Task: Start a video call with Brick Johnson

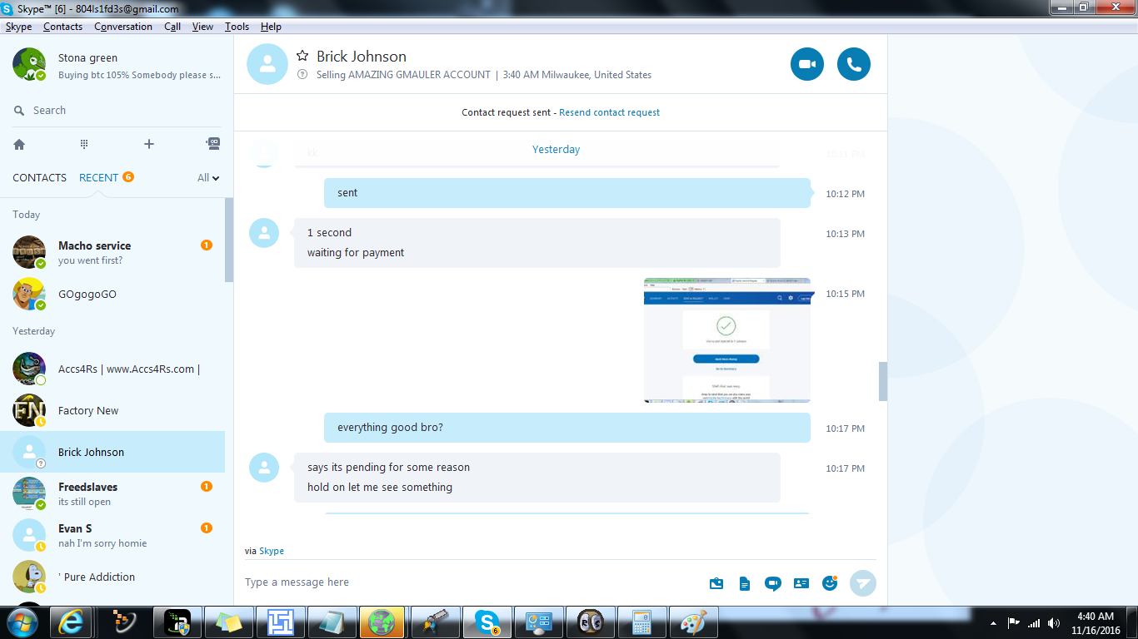Action: point(806,64)
